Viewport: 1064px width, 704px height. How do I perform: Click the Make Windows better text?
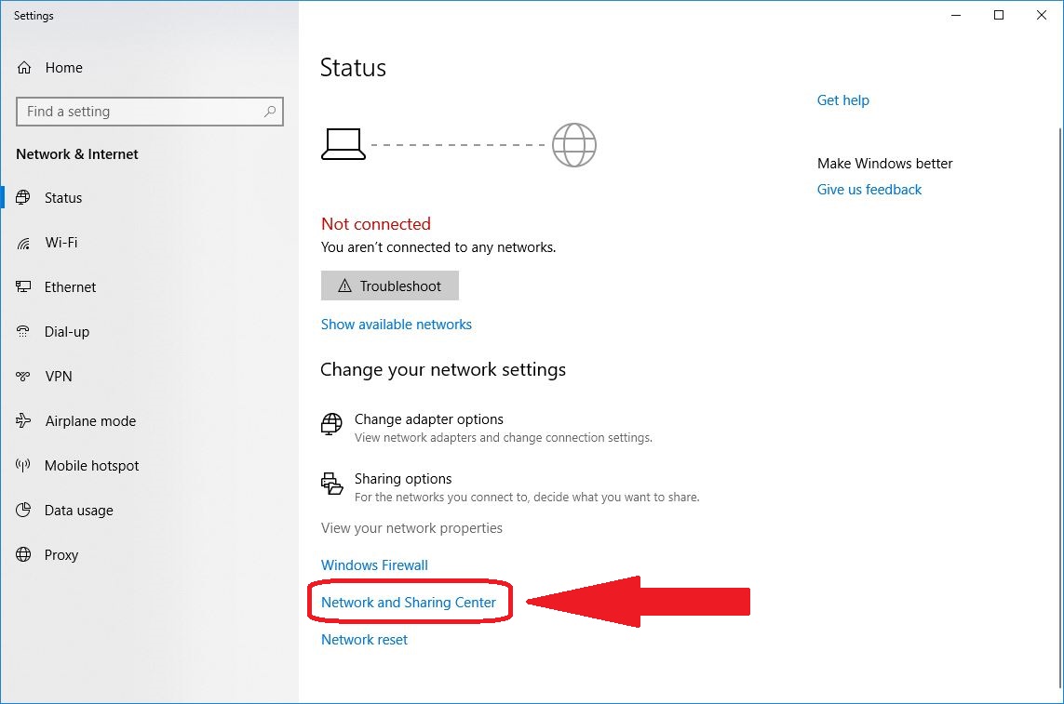[885, 164]
